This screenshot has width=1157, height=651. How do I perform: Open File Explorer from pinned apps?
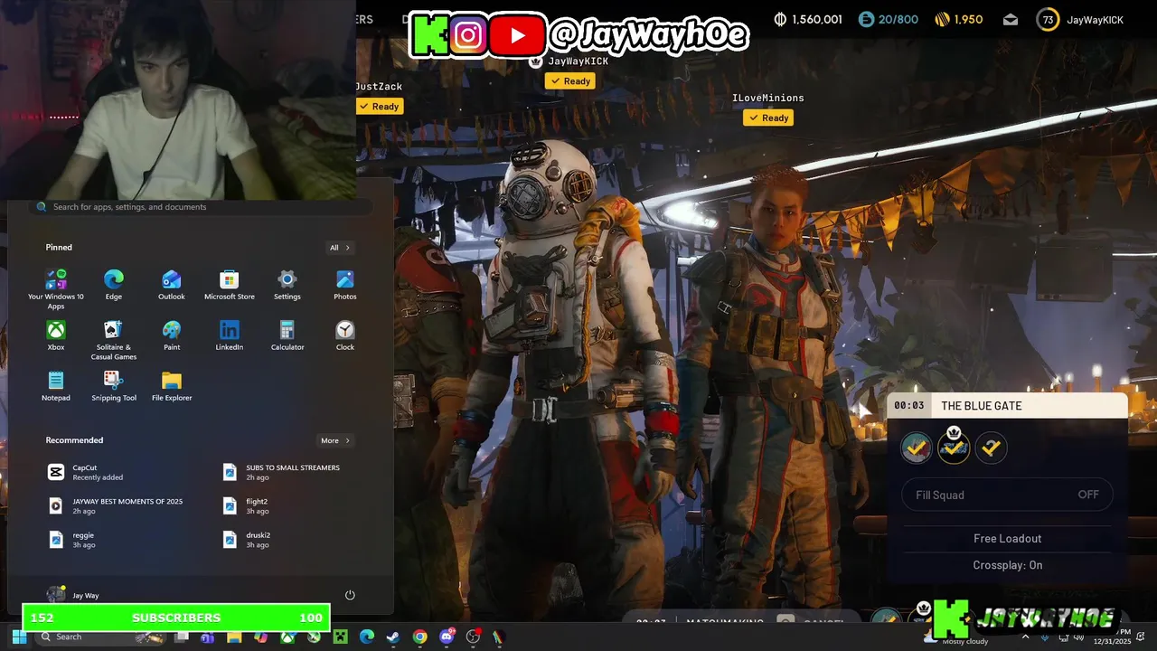tap(172, 386)
